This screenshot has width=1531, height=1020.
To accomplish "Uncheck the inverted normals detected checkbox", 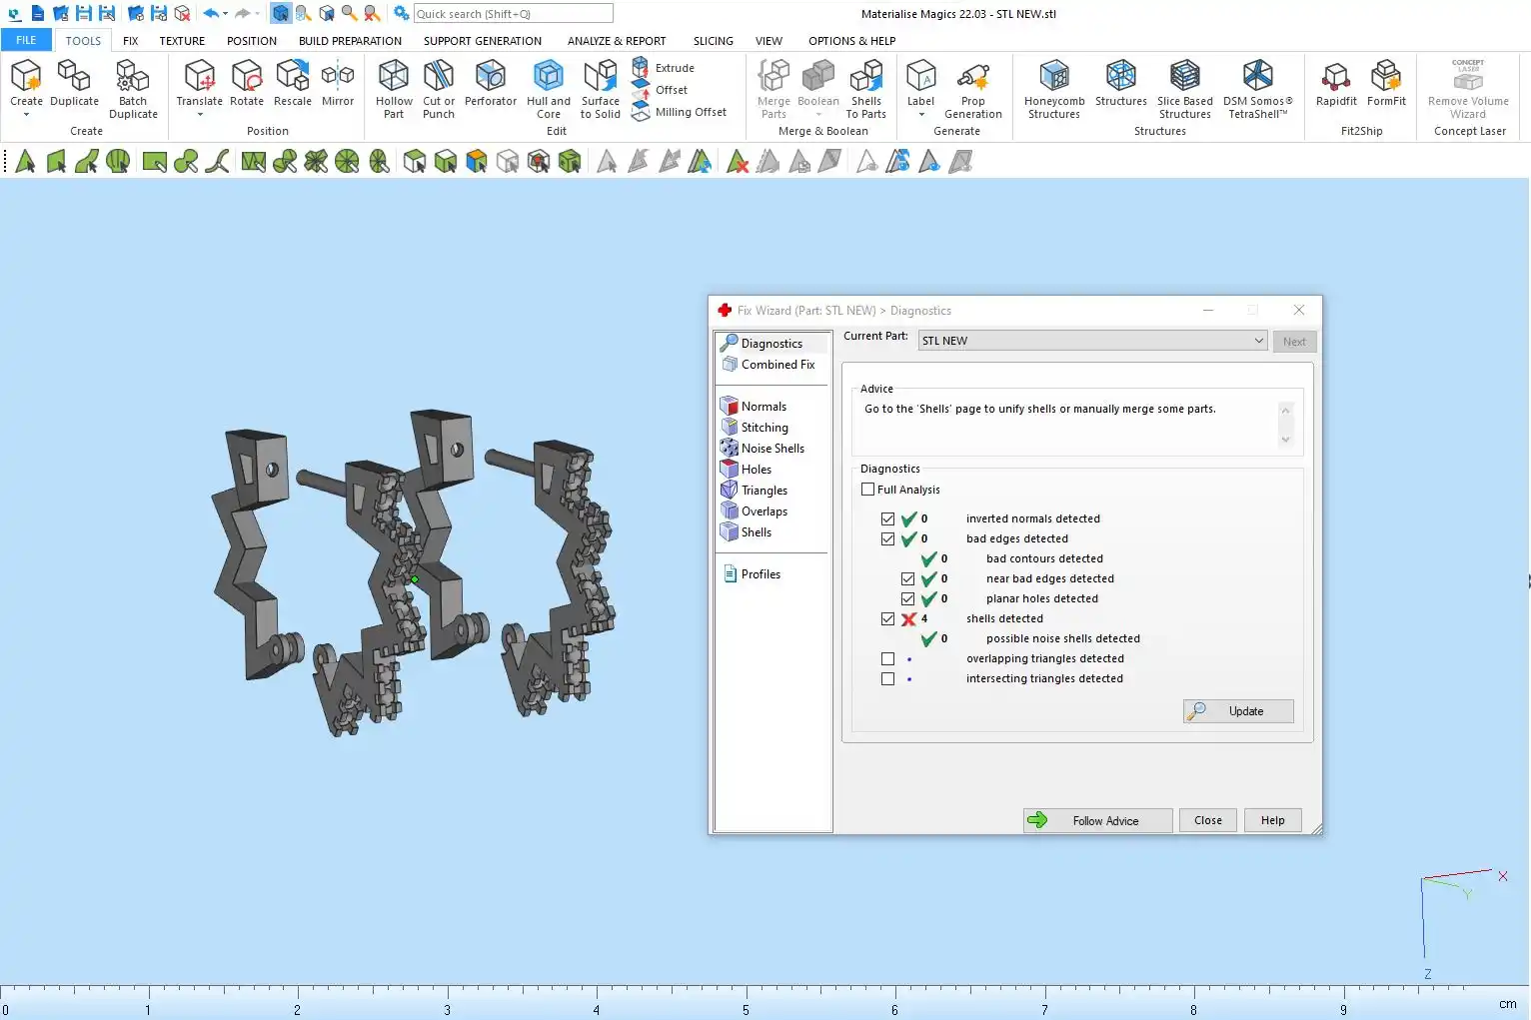I will pyautogui.click(x=887, y=519).
